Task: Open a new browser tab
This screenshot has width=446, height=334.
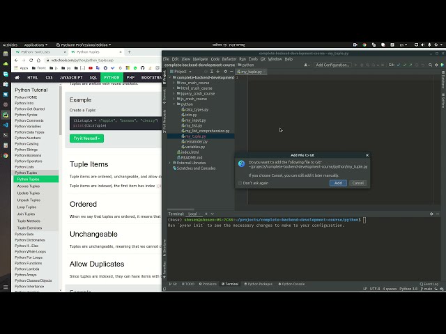Action: [129, 52]
